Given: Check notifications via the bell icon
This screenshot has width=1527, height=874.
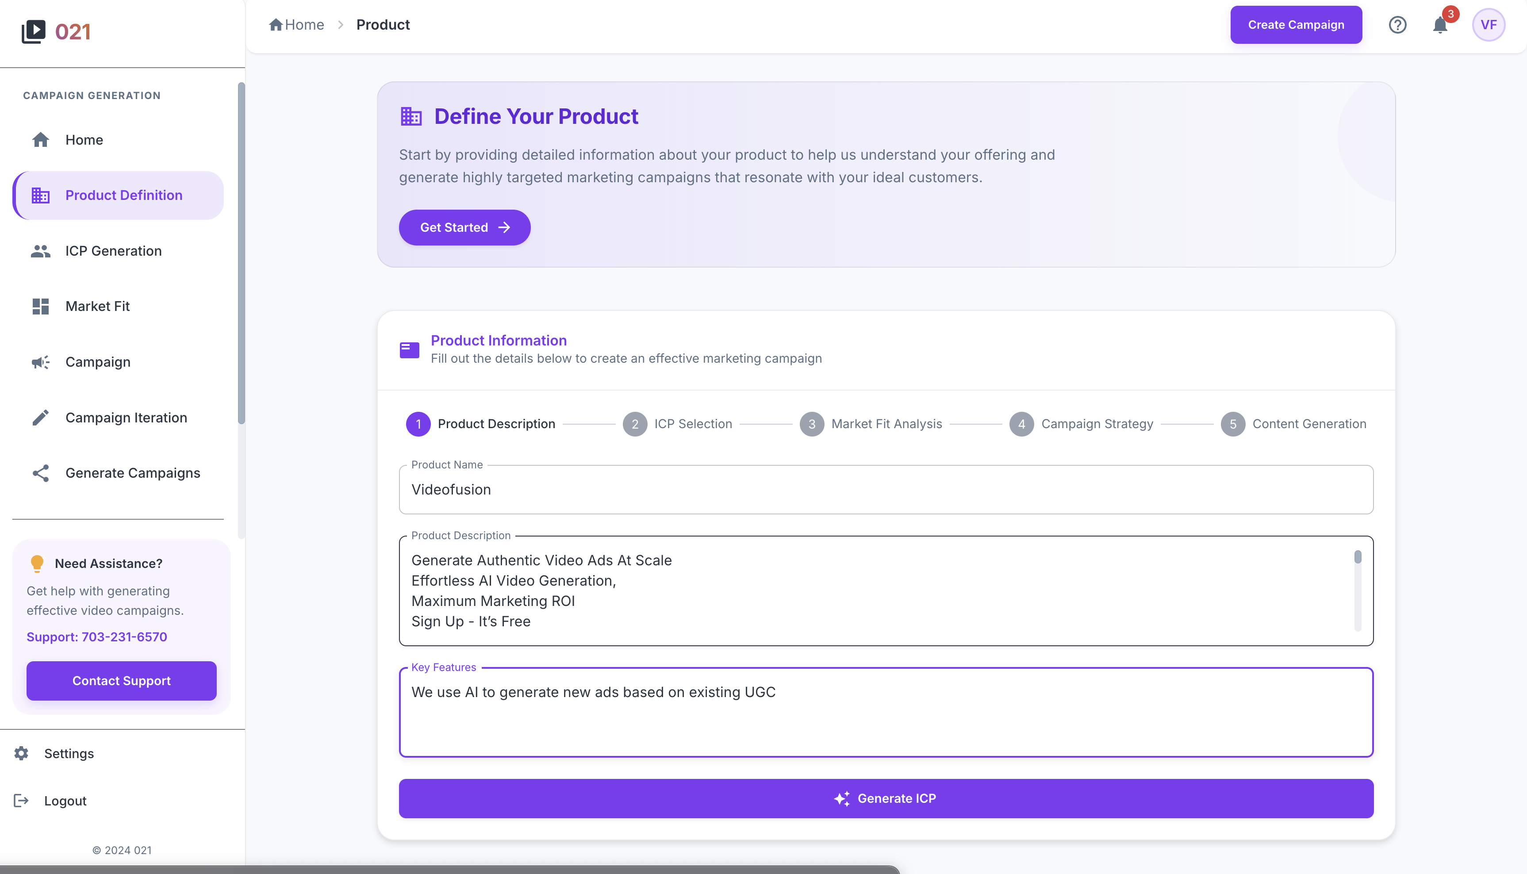Looking at the screenshot, I should 1440,25.
